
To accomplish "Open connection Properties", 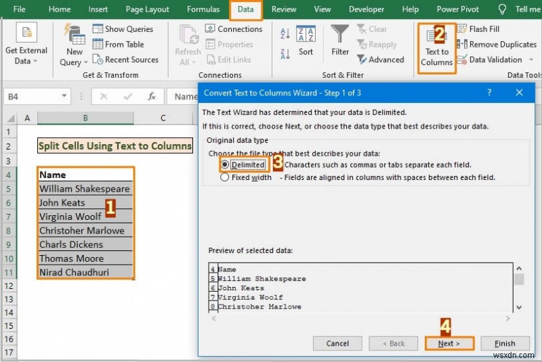I will click(x=230, y=45).
